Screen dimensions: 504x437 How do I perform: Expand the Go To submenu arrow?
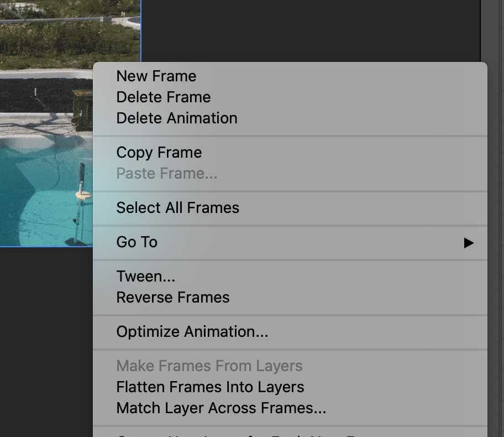pyautogui.click(x=468, y=242)
